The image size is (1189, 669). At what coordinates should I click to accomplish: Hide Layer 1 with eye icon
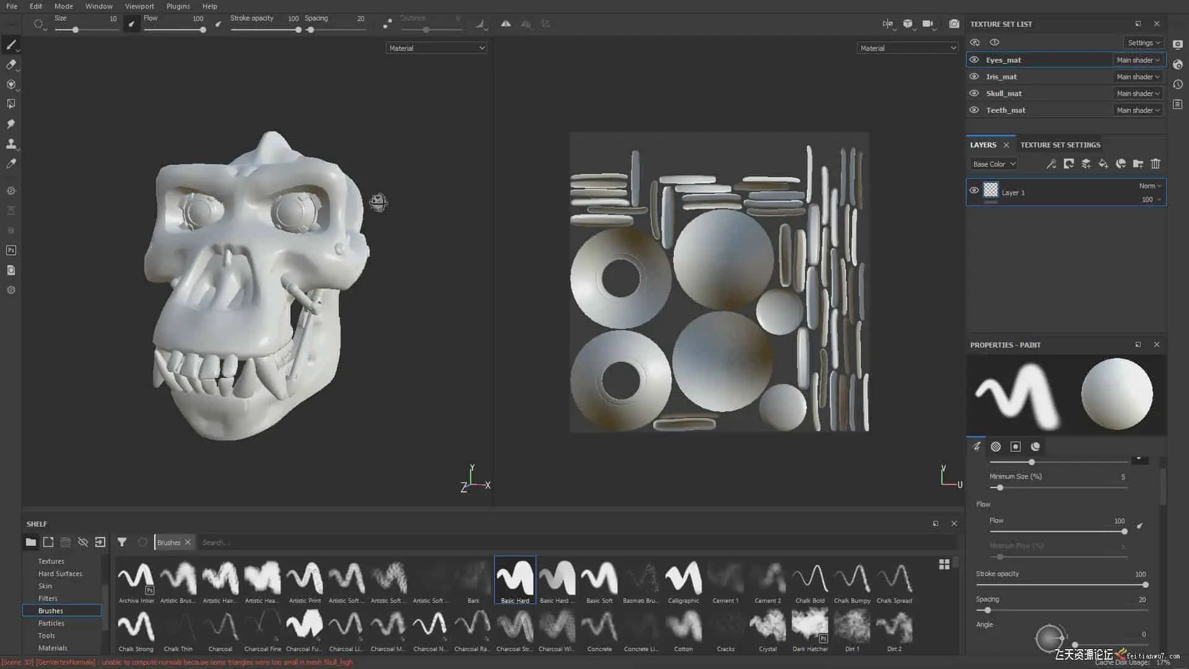pyautogui.click(x=974, y=191)
